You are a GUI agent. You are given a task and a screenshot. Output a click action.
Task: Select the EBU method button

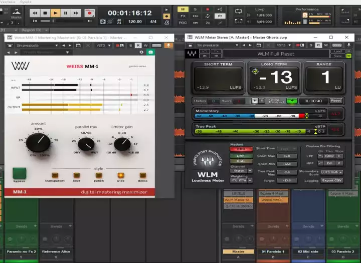tap(241, 149)
